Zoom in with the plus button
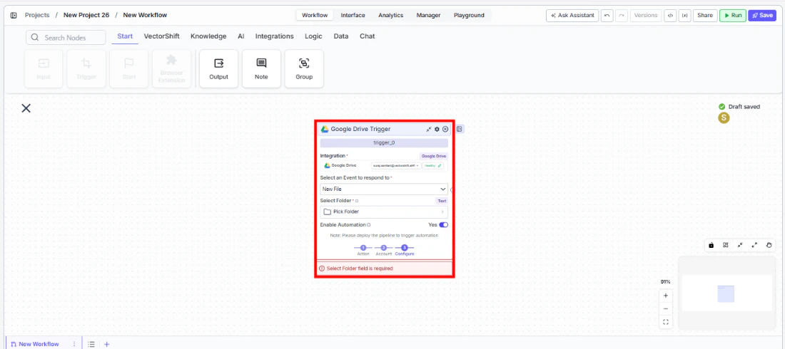Image resolution: width=785 pixels, height=349 pixels. pos(665,296)
